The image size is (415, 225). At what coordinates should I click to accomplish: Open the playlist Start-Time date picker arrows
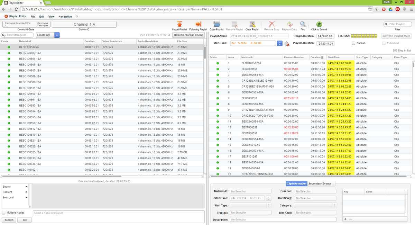click(280, 43)
